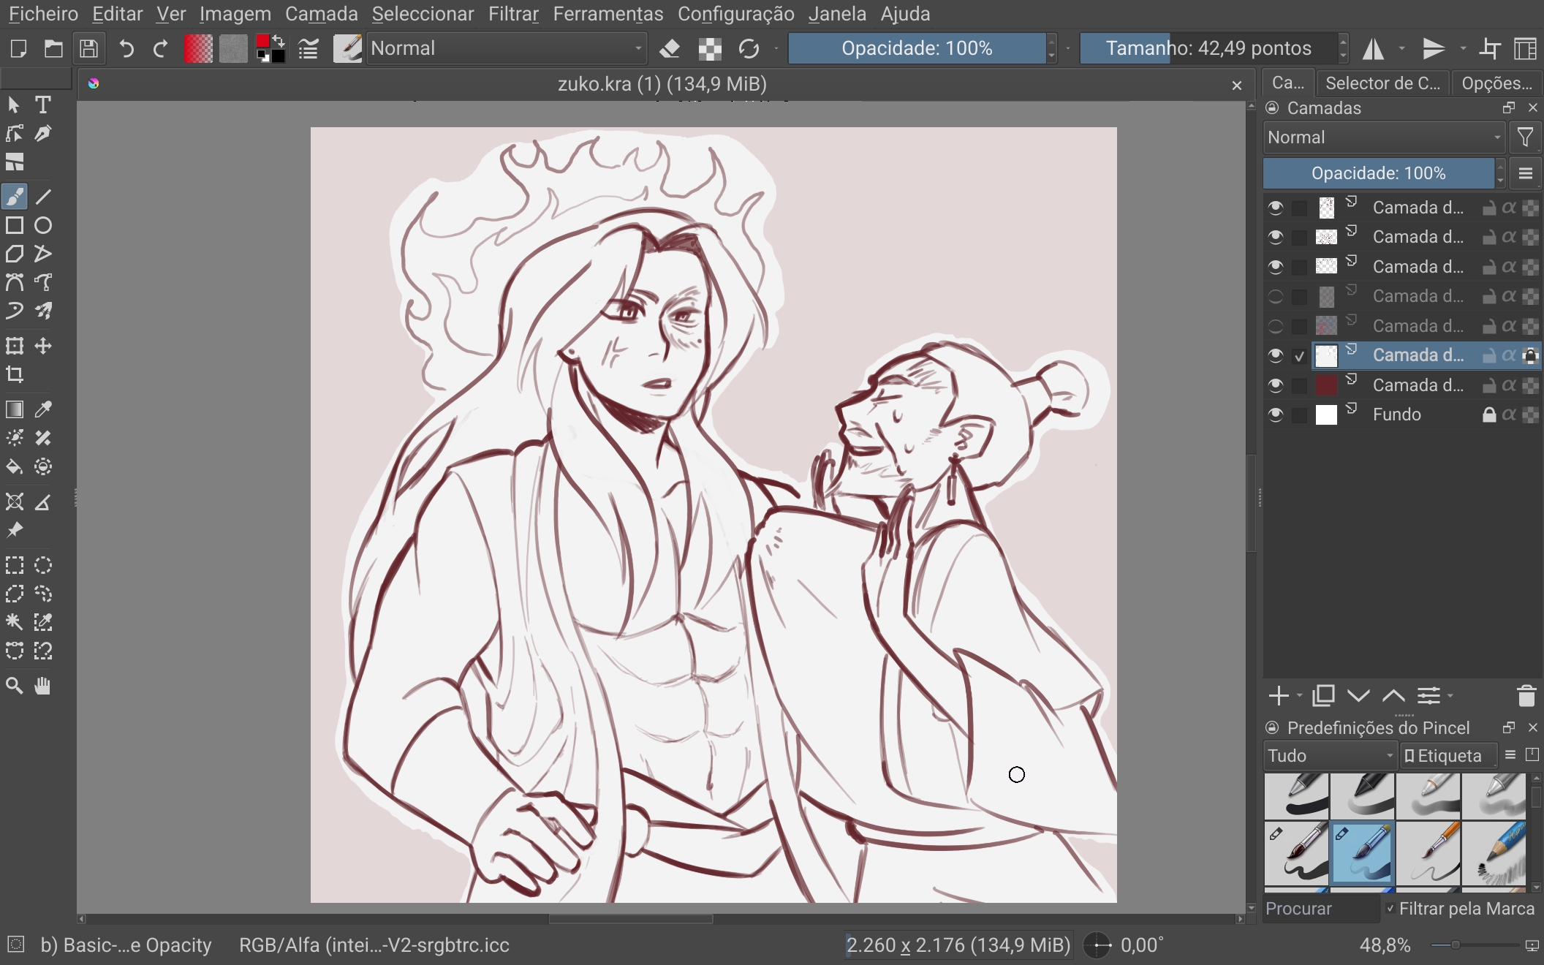Open the layer blending mode dropdown
Viewport: 1544px width, 965px height.
click(1384, 137)
